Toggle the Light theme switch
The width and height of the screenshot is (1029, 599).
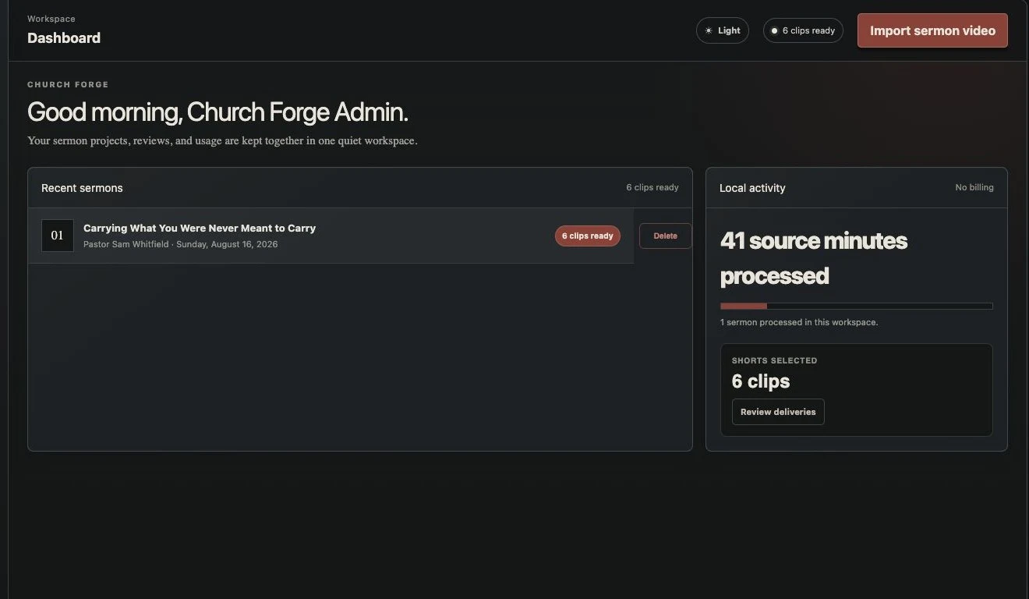(722, 30)
